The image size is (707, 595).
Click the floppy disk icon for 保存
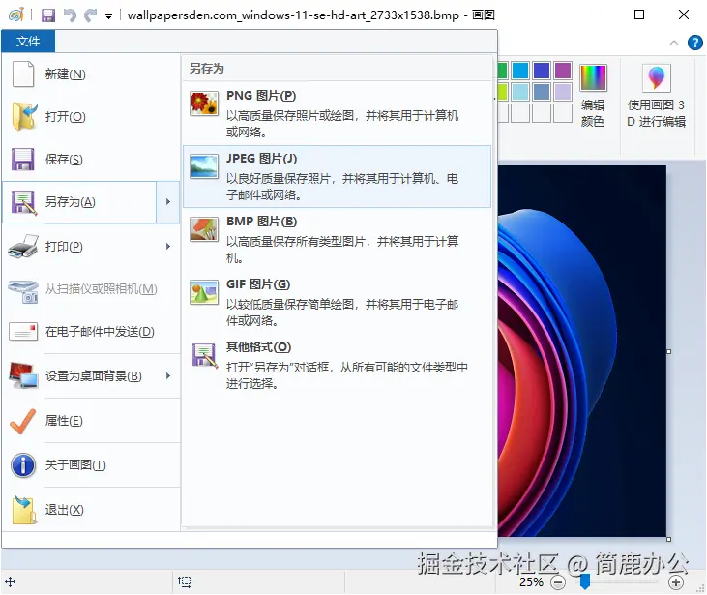click(x=23, y=160)
